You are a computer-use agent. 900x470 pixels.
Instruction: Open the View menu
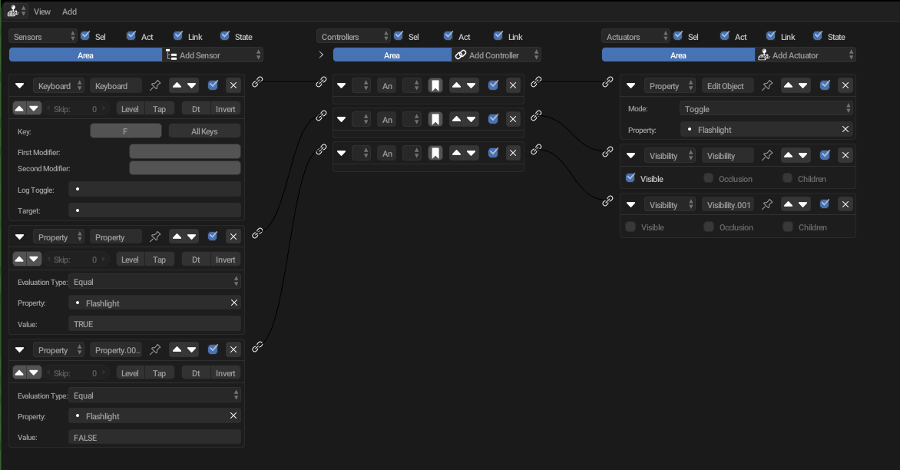(42, 12)
